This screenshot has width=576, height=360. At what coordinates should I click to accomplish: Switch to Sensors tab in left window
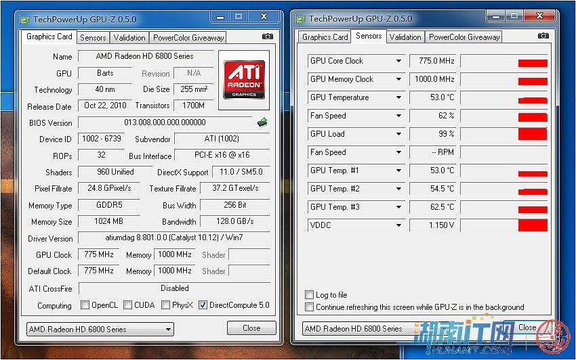[x=93, y=37]
